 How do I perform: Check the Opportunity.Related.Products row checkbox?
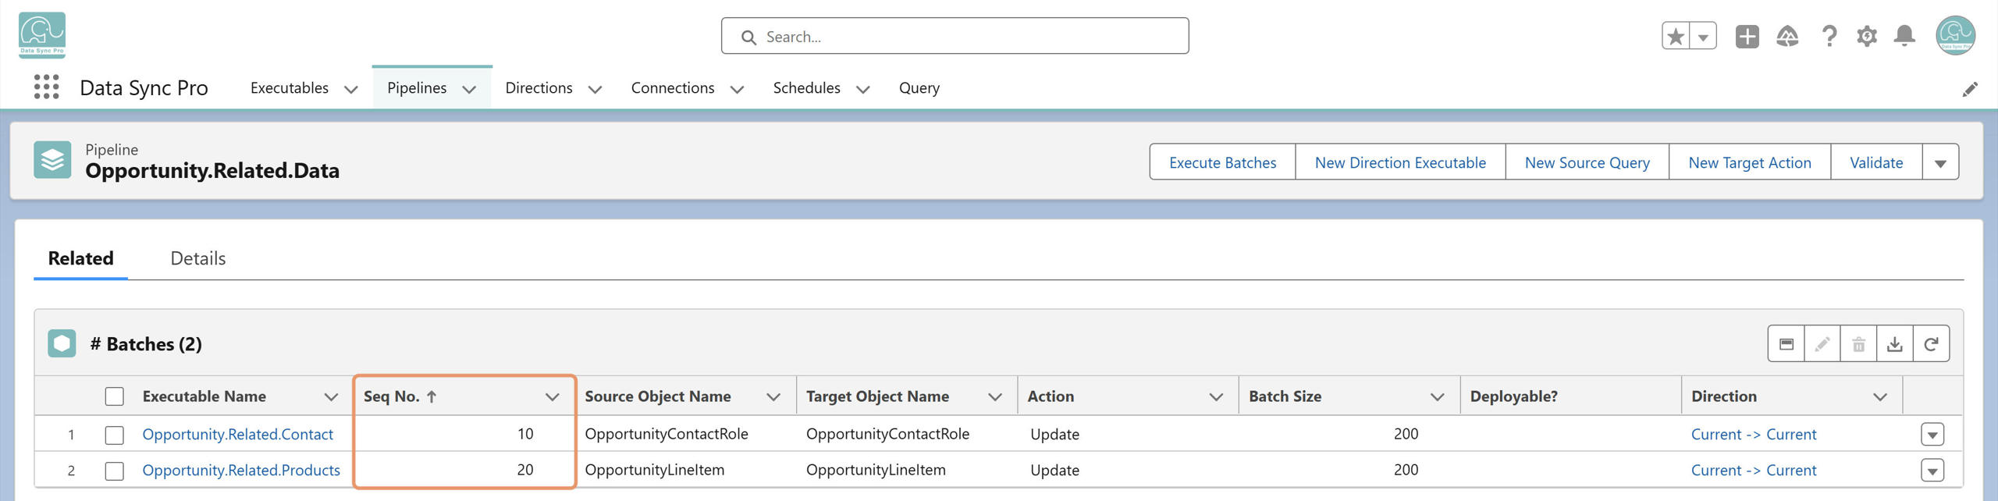tap(115, 471)
